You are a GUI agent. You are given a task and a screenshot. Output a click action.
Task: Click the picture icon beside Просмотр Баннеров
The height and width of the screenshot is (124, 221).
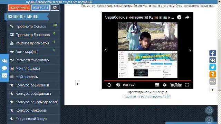point(12,34)
